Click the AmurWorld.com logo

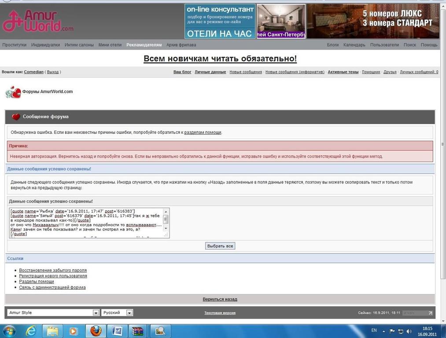[38, 21]
